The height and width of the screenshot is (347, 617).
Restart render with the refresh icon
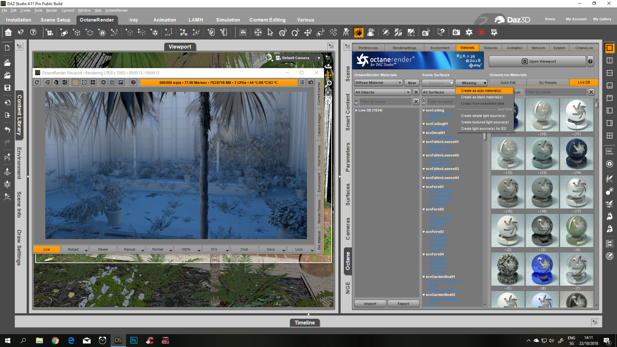37,83
